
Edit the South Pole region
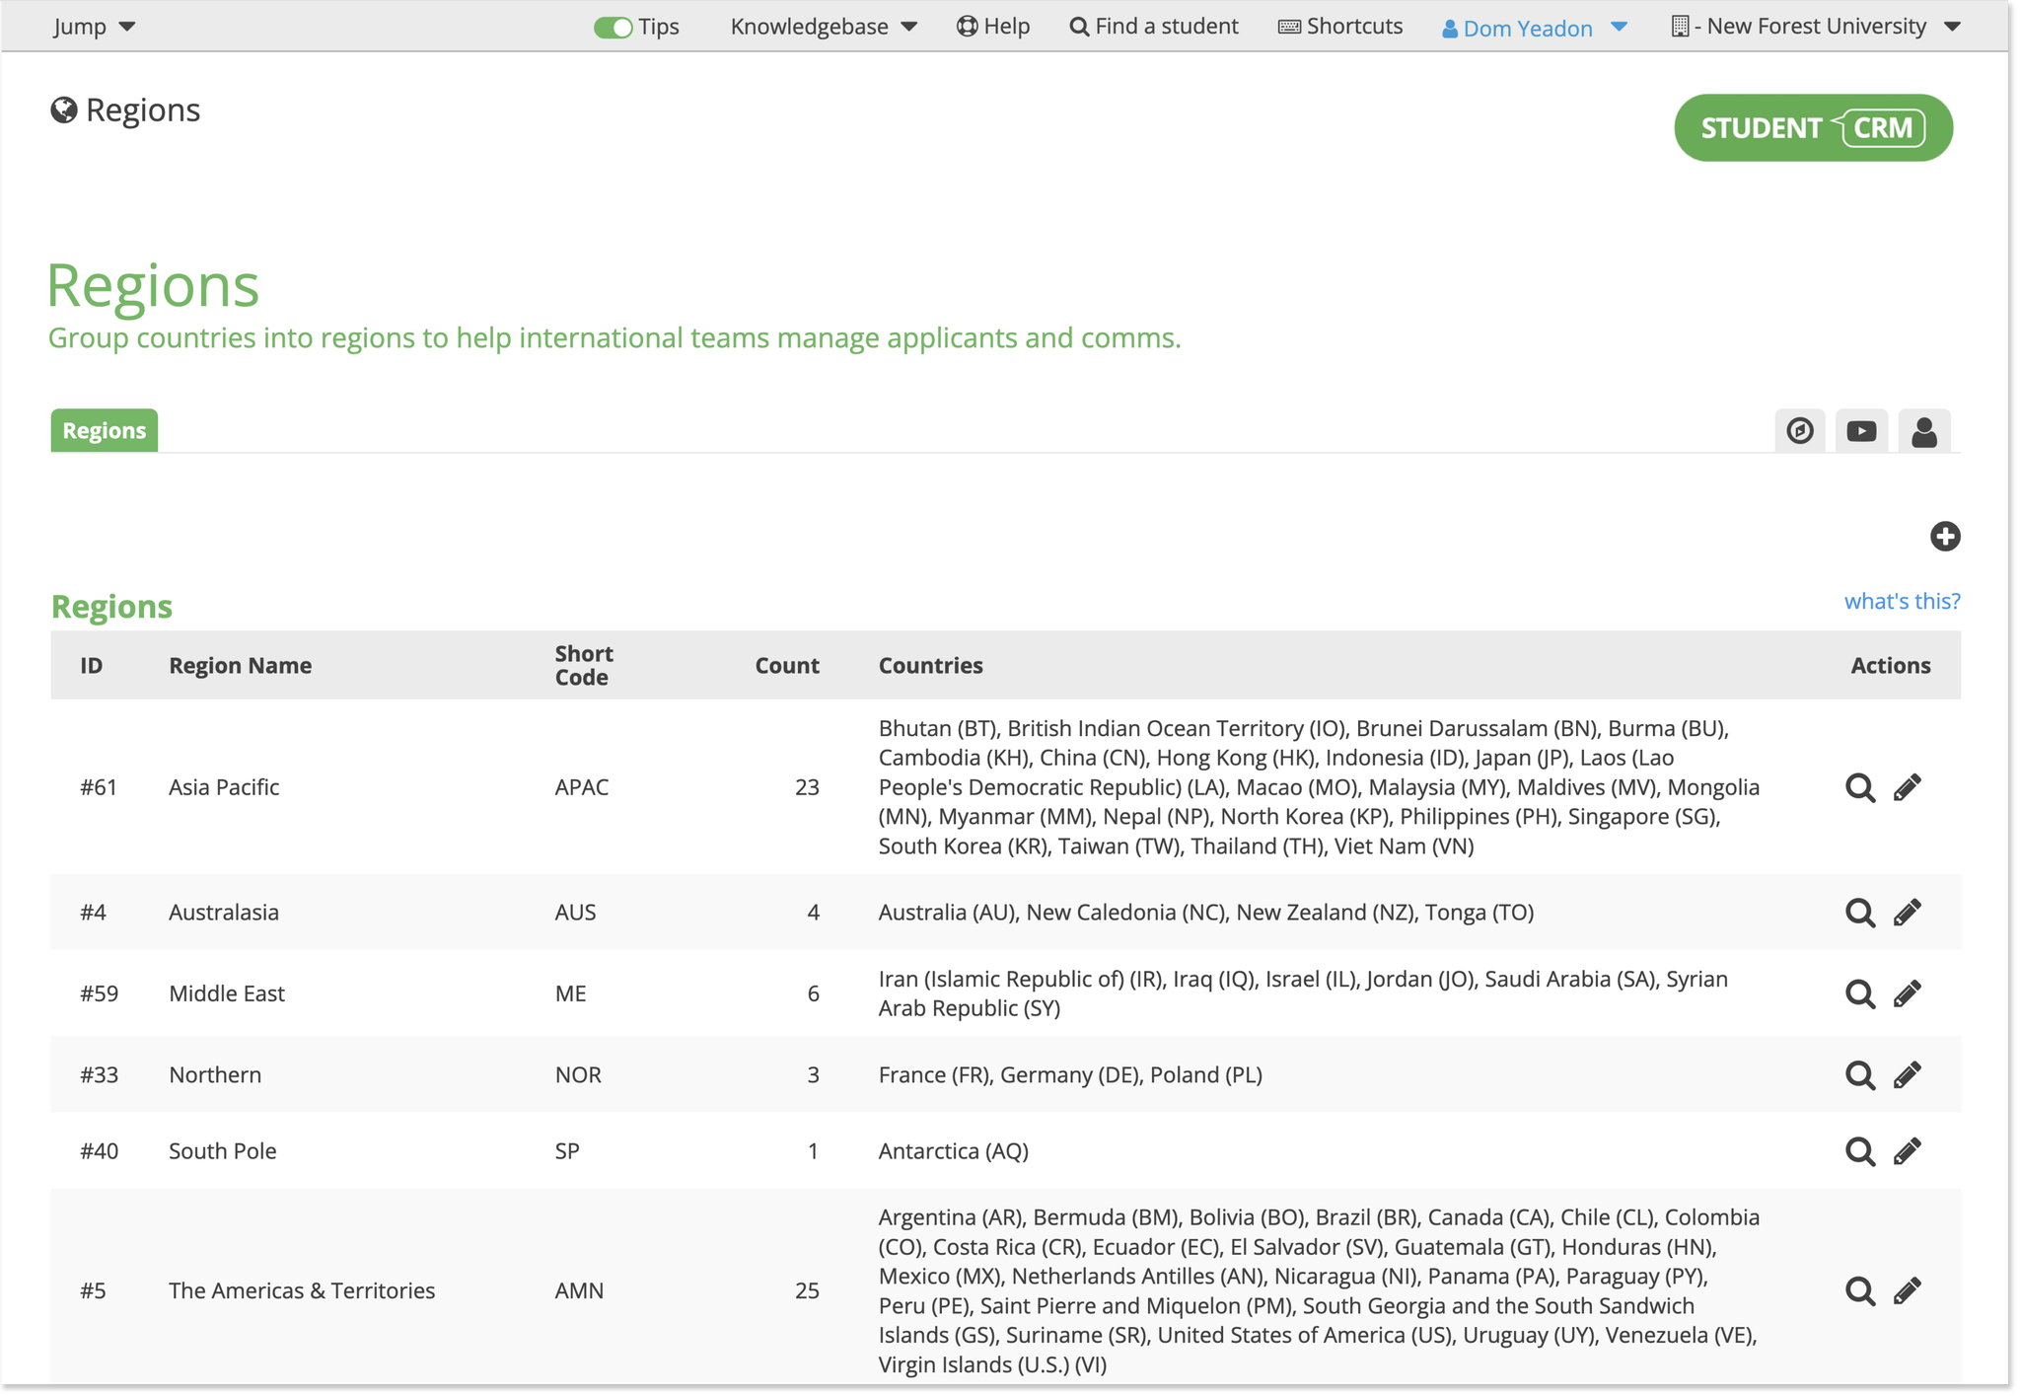pyautogui.click(x=1907, y=1151)
